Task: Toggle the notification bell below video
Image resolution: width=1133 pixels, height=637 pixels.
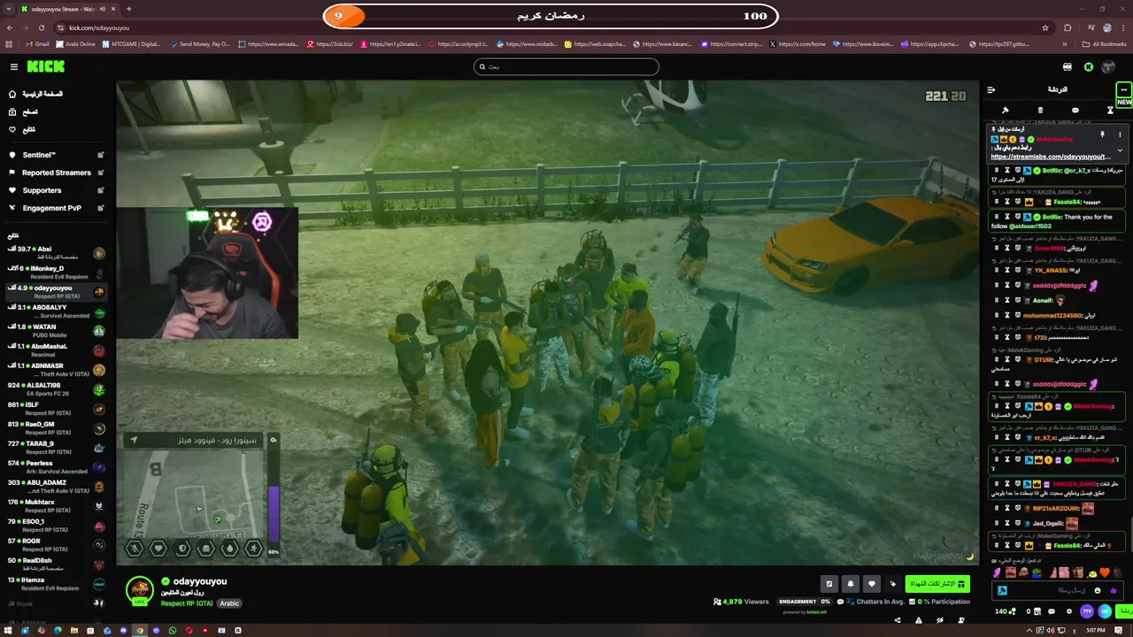Action: coord(851,584)
